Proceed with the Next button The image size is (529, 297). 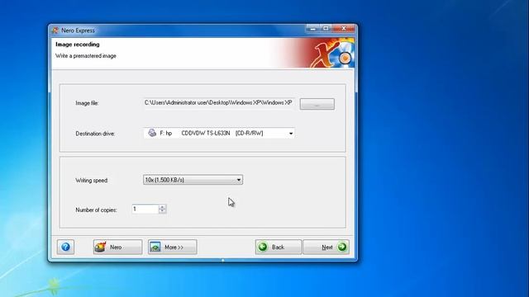pyautogui.click(x=326, y=247)
